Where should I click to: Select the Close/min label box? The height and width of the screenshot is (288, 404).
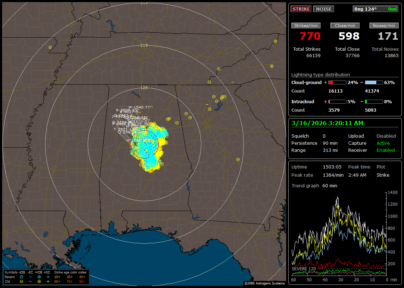(345, 26)
